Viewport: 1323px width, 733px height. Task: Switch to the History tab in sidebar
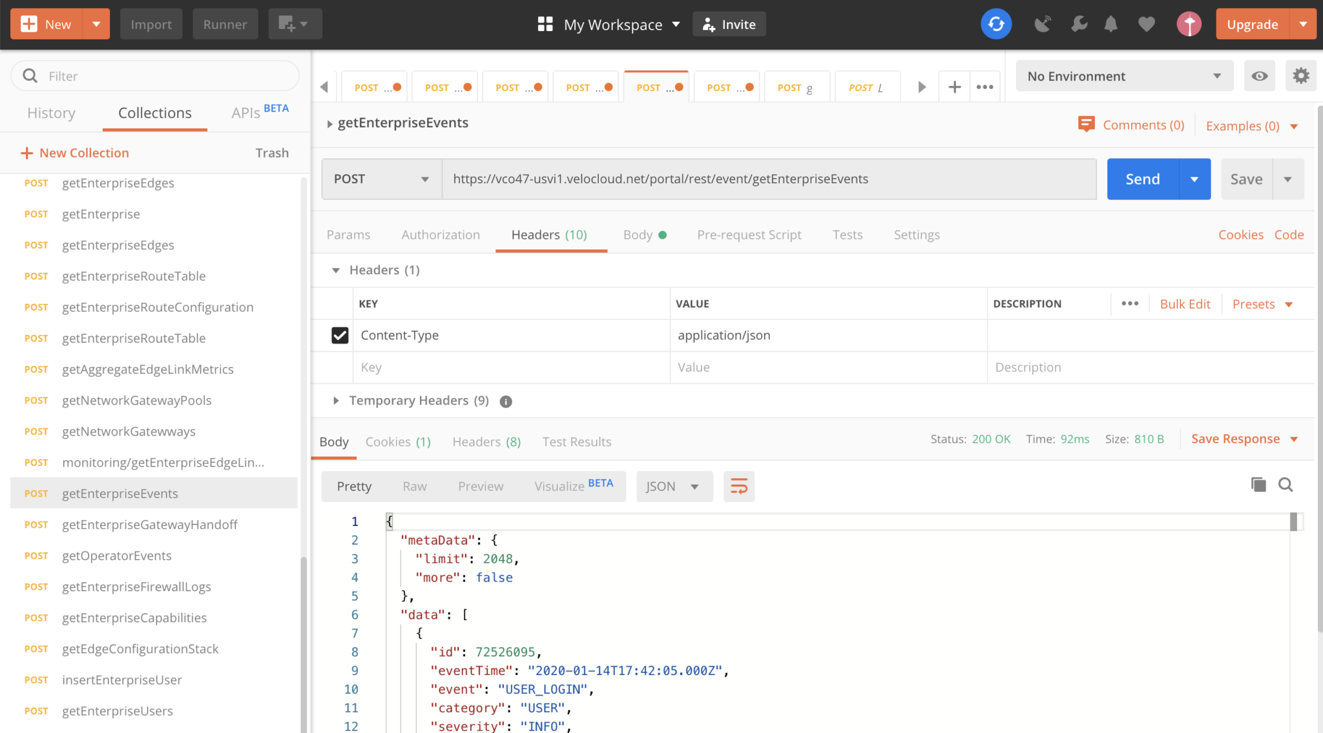[x=51, y=112]
